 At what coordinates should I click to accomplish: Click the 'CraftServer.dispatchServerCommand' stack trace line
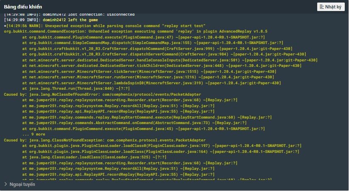click(164, 54)
